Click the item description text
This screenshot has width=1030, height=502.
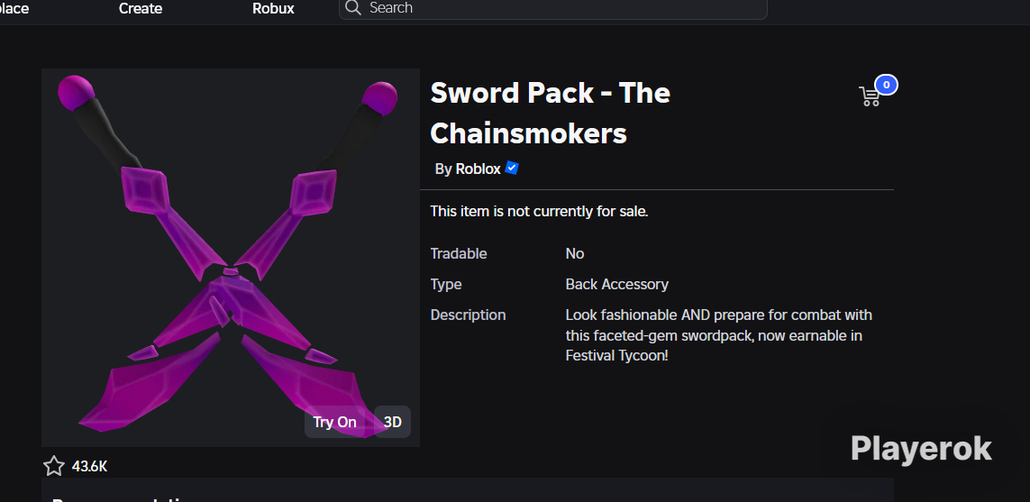718,336
